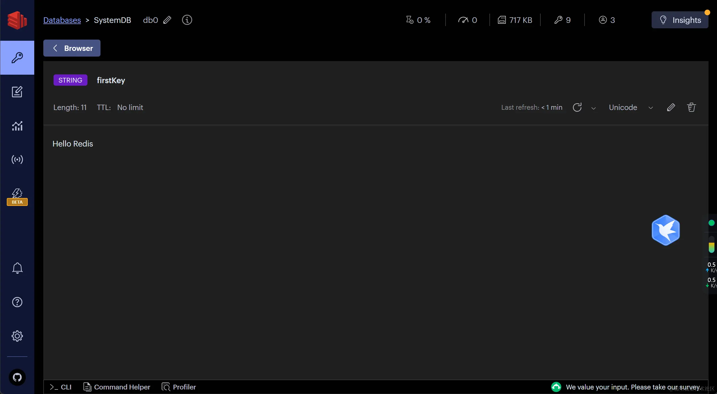Screen dimensions: 717x394
Task: Switch to the CLI tab
Action: pos(60,387)
